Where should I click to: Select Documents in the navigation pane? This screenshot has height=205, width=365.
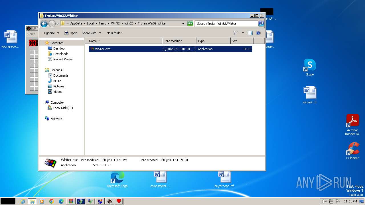pos(61,75)
